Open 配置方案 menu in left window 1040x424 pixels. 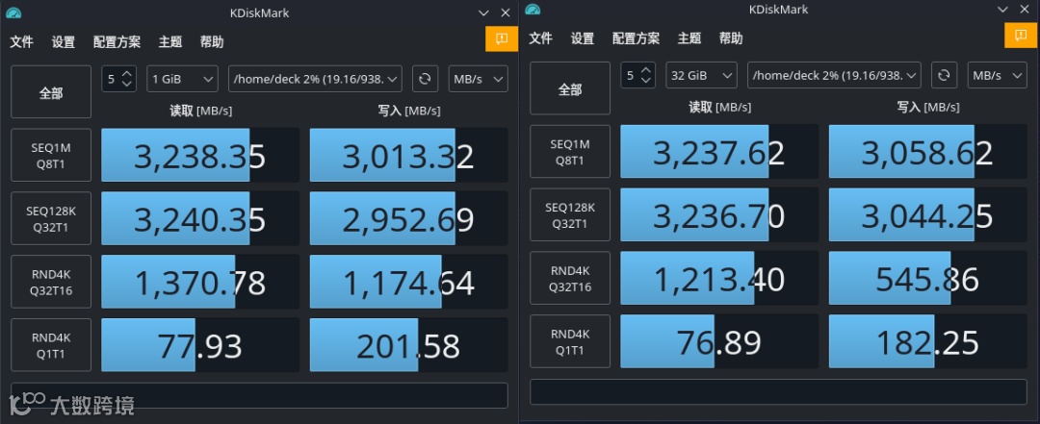117,42
